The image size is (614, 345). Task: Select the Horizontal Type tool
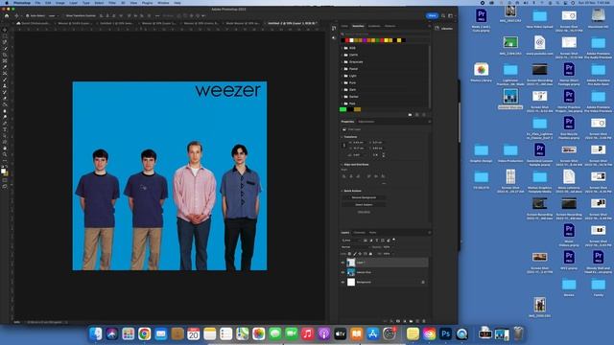tap(5, 129)
